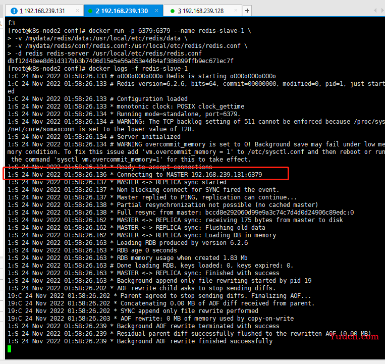The height and width of the screenshot is (364, 385).
Task: Click the container ID hash starting with dbf12d48
Action: tap(120, 61)
